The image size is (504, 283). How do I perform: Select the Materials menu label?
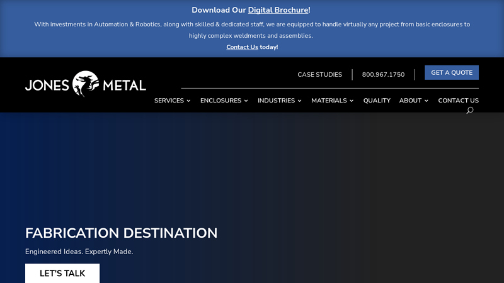pyautogui.click(x=329, y=101)
